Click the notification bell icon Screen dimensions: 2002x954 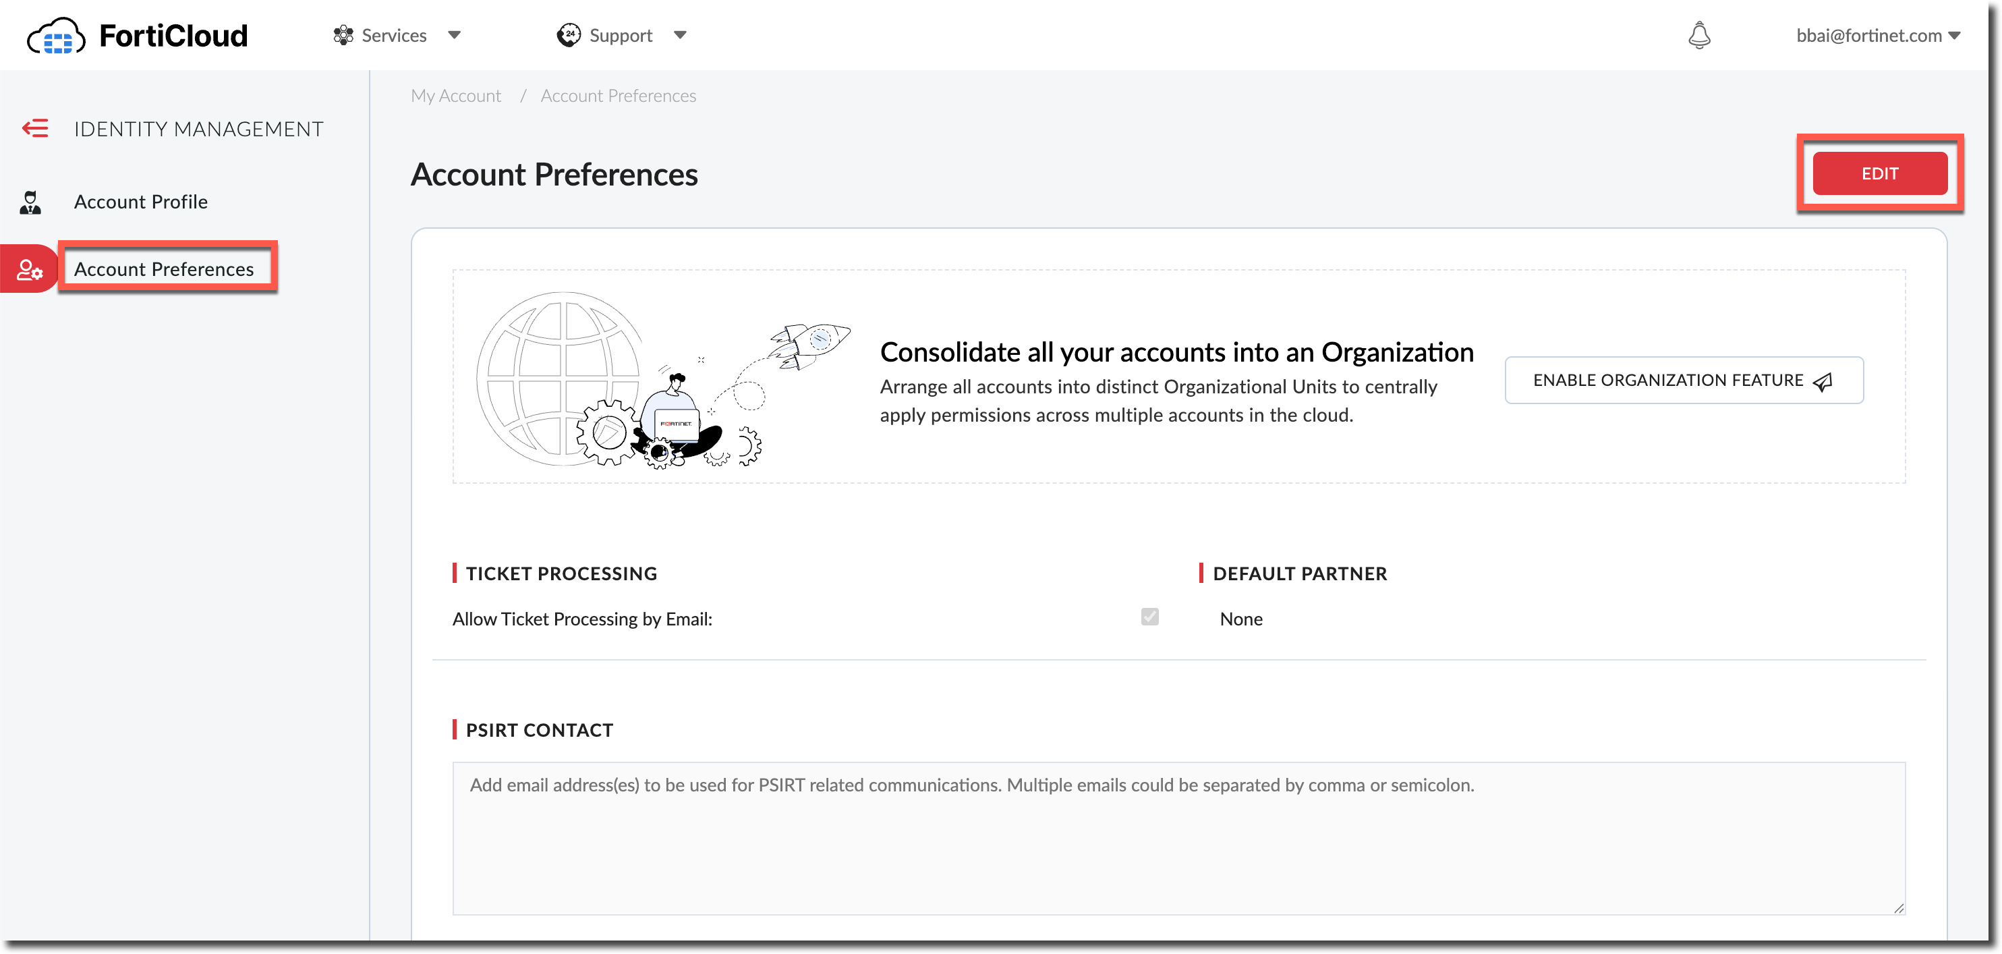[1699, 36]
